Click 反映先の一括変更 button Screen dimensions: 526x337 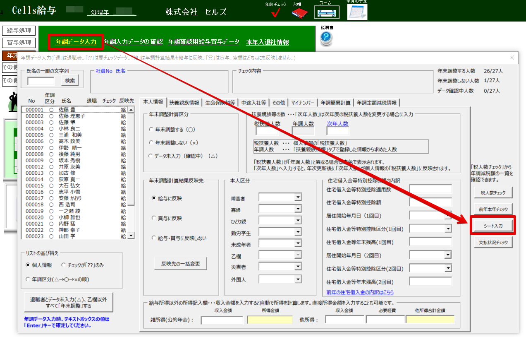pos(180,263)
